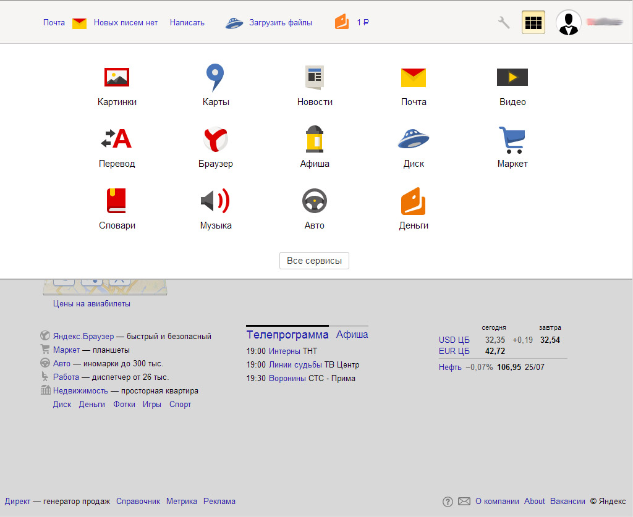Open the О компании footer link
The height and width of the screenshot is (517, 633).
tap(497, 502)
